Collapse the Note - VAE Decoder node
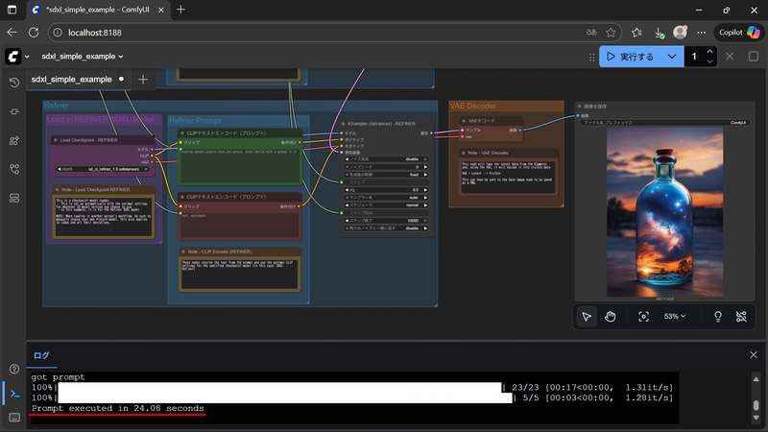The height and width of the screenshot is (432, 768). (x=464, y=153)
